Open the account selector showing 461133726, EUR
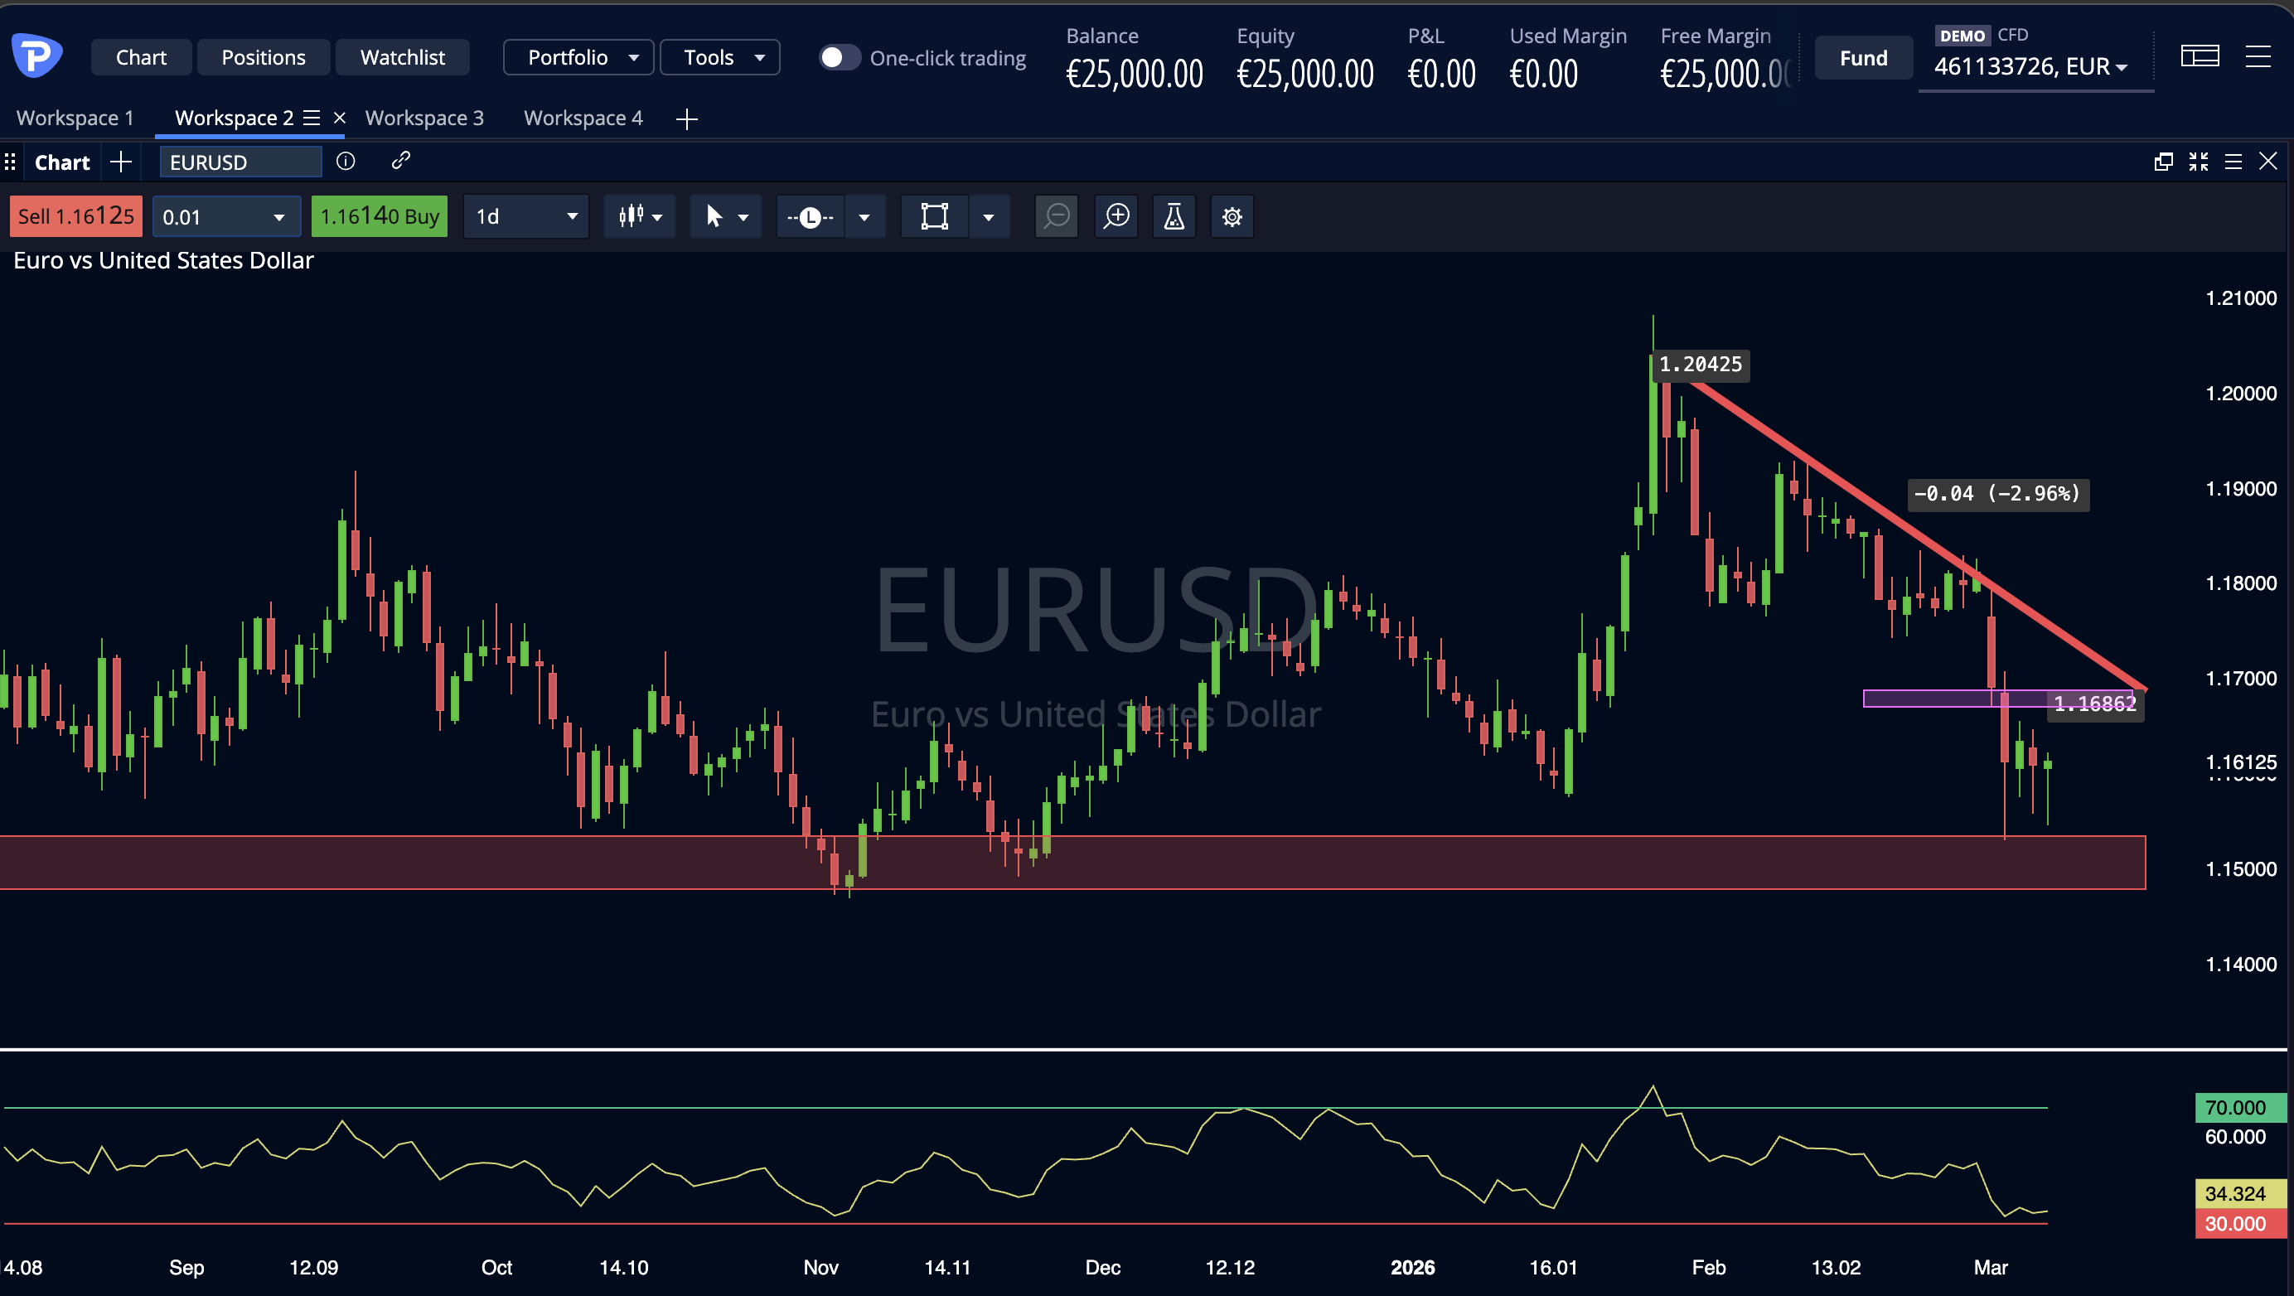The width and height of the screenshot is (2294, 1296). click(2035, 65)
